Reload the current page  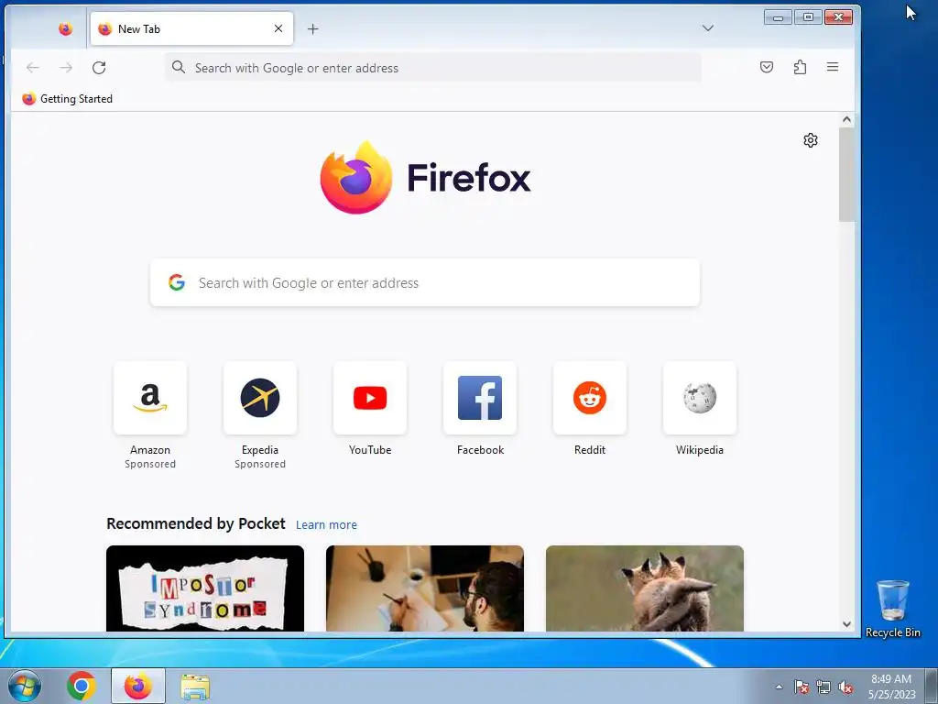tap(99, 68)
